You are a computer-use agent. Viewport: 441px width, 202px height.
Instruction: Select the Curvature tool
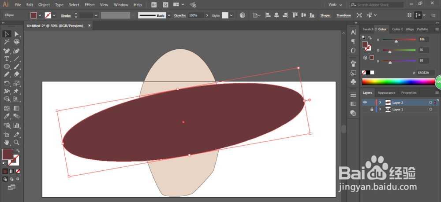(x=17, y=51)
